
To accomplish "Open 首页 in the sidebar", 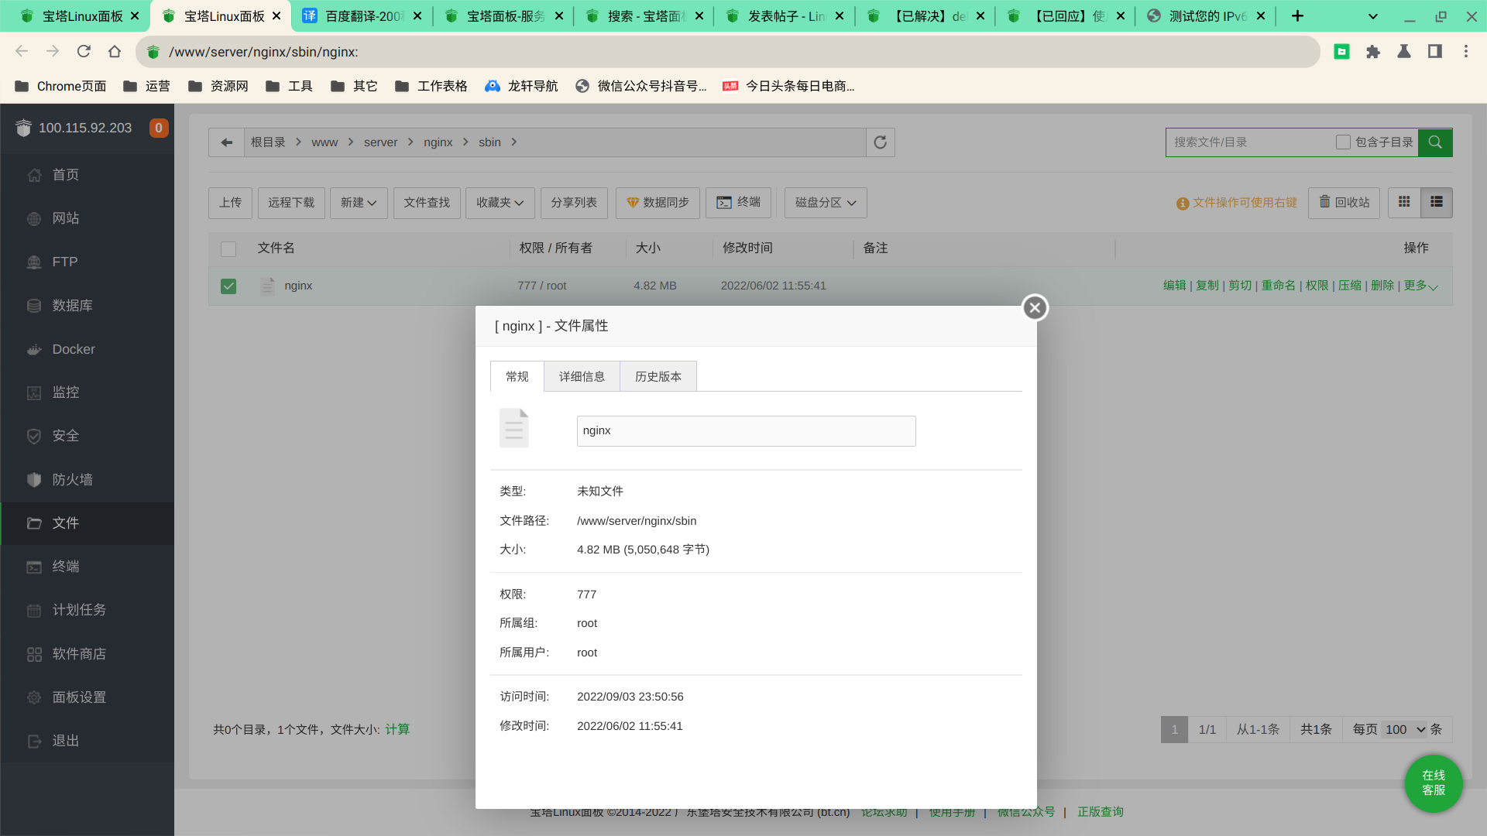I will pyautogui.click(x=87, y=175).
